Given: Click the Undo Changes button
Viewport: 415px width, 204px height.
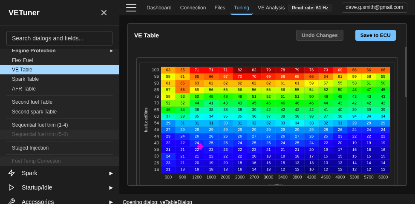Looking at the screenshot, I should [320, 35].
